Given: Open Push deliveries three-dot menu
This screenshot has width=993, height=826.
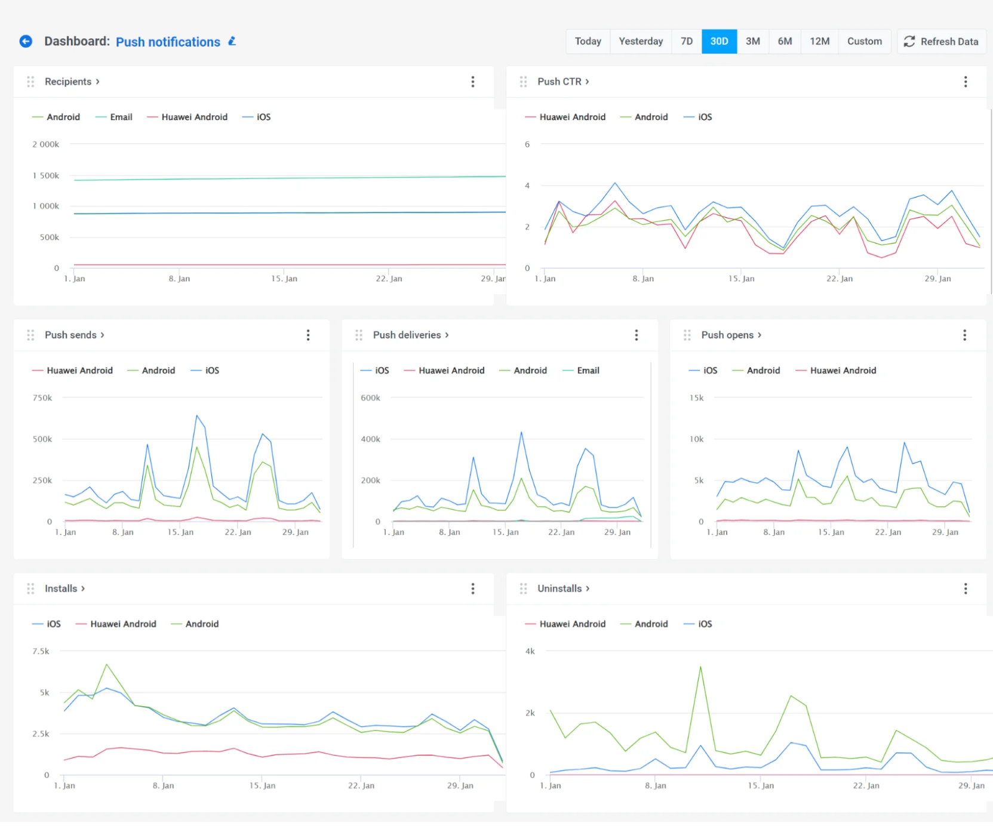Looking at the screenshot, I should 636,335.
